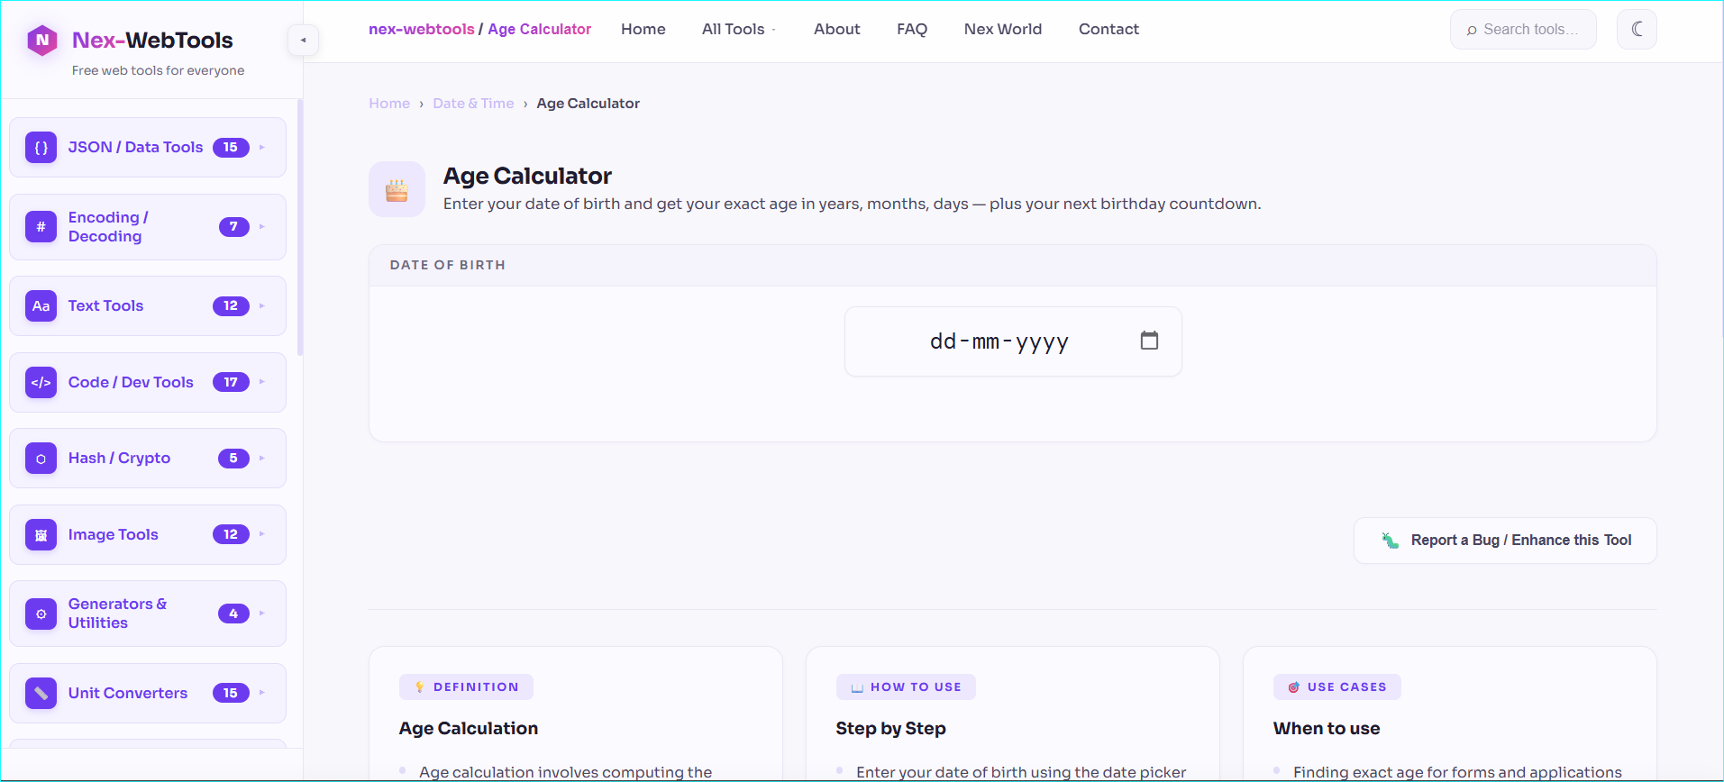
Task: Click the Age Calculation card heading
Action: [x=469, y=728]
